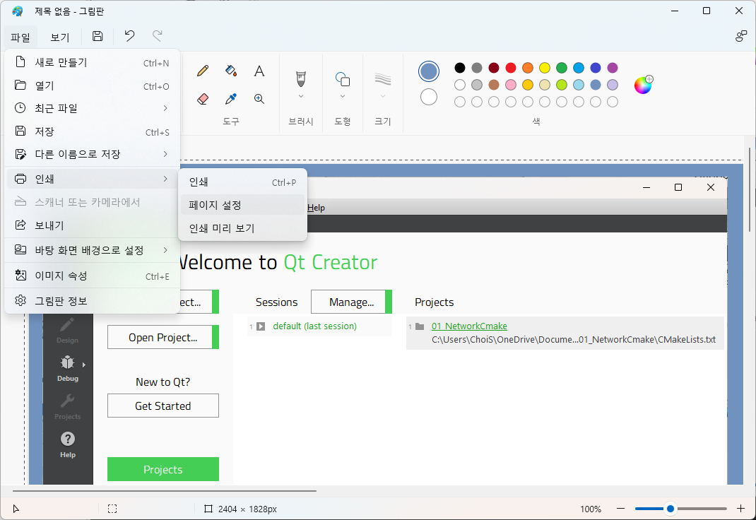
Task: Expand the Size dropdown arrow
Action: click(x=383, y=96)
